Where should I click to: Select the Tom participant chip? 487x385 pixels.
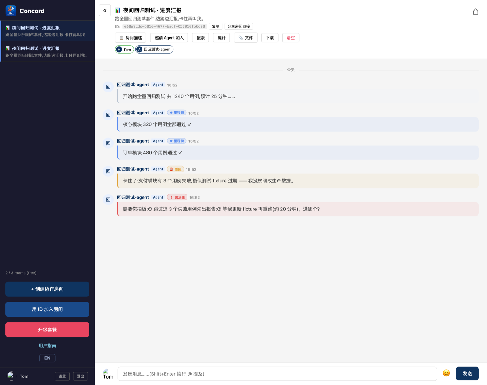[124, 49]
